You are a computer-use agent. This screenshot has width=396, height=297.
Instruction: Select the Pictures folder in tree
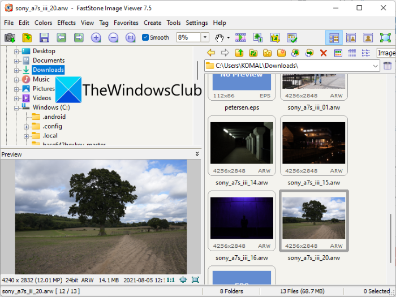pos(44,88)
